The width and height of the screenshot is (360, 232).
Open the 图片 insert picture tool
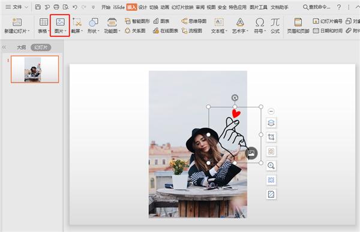[60, 25]
